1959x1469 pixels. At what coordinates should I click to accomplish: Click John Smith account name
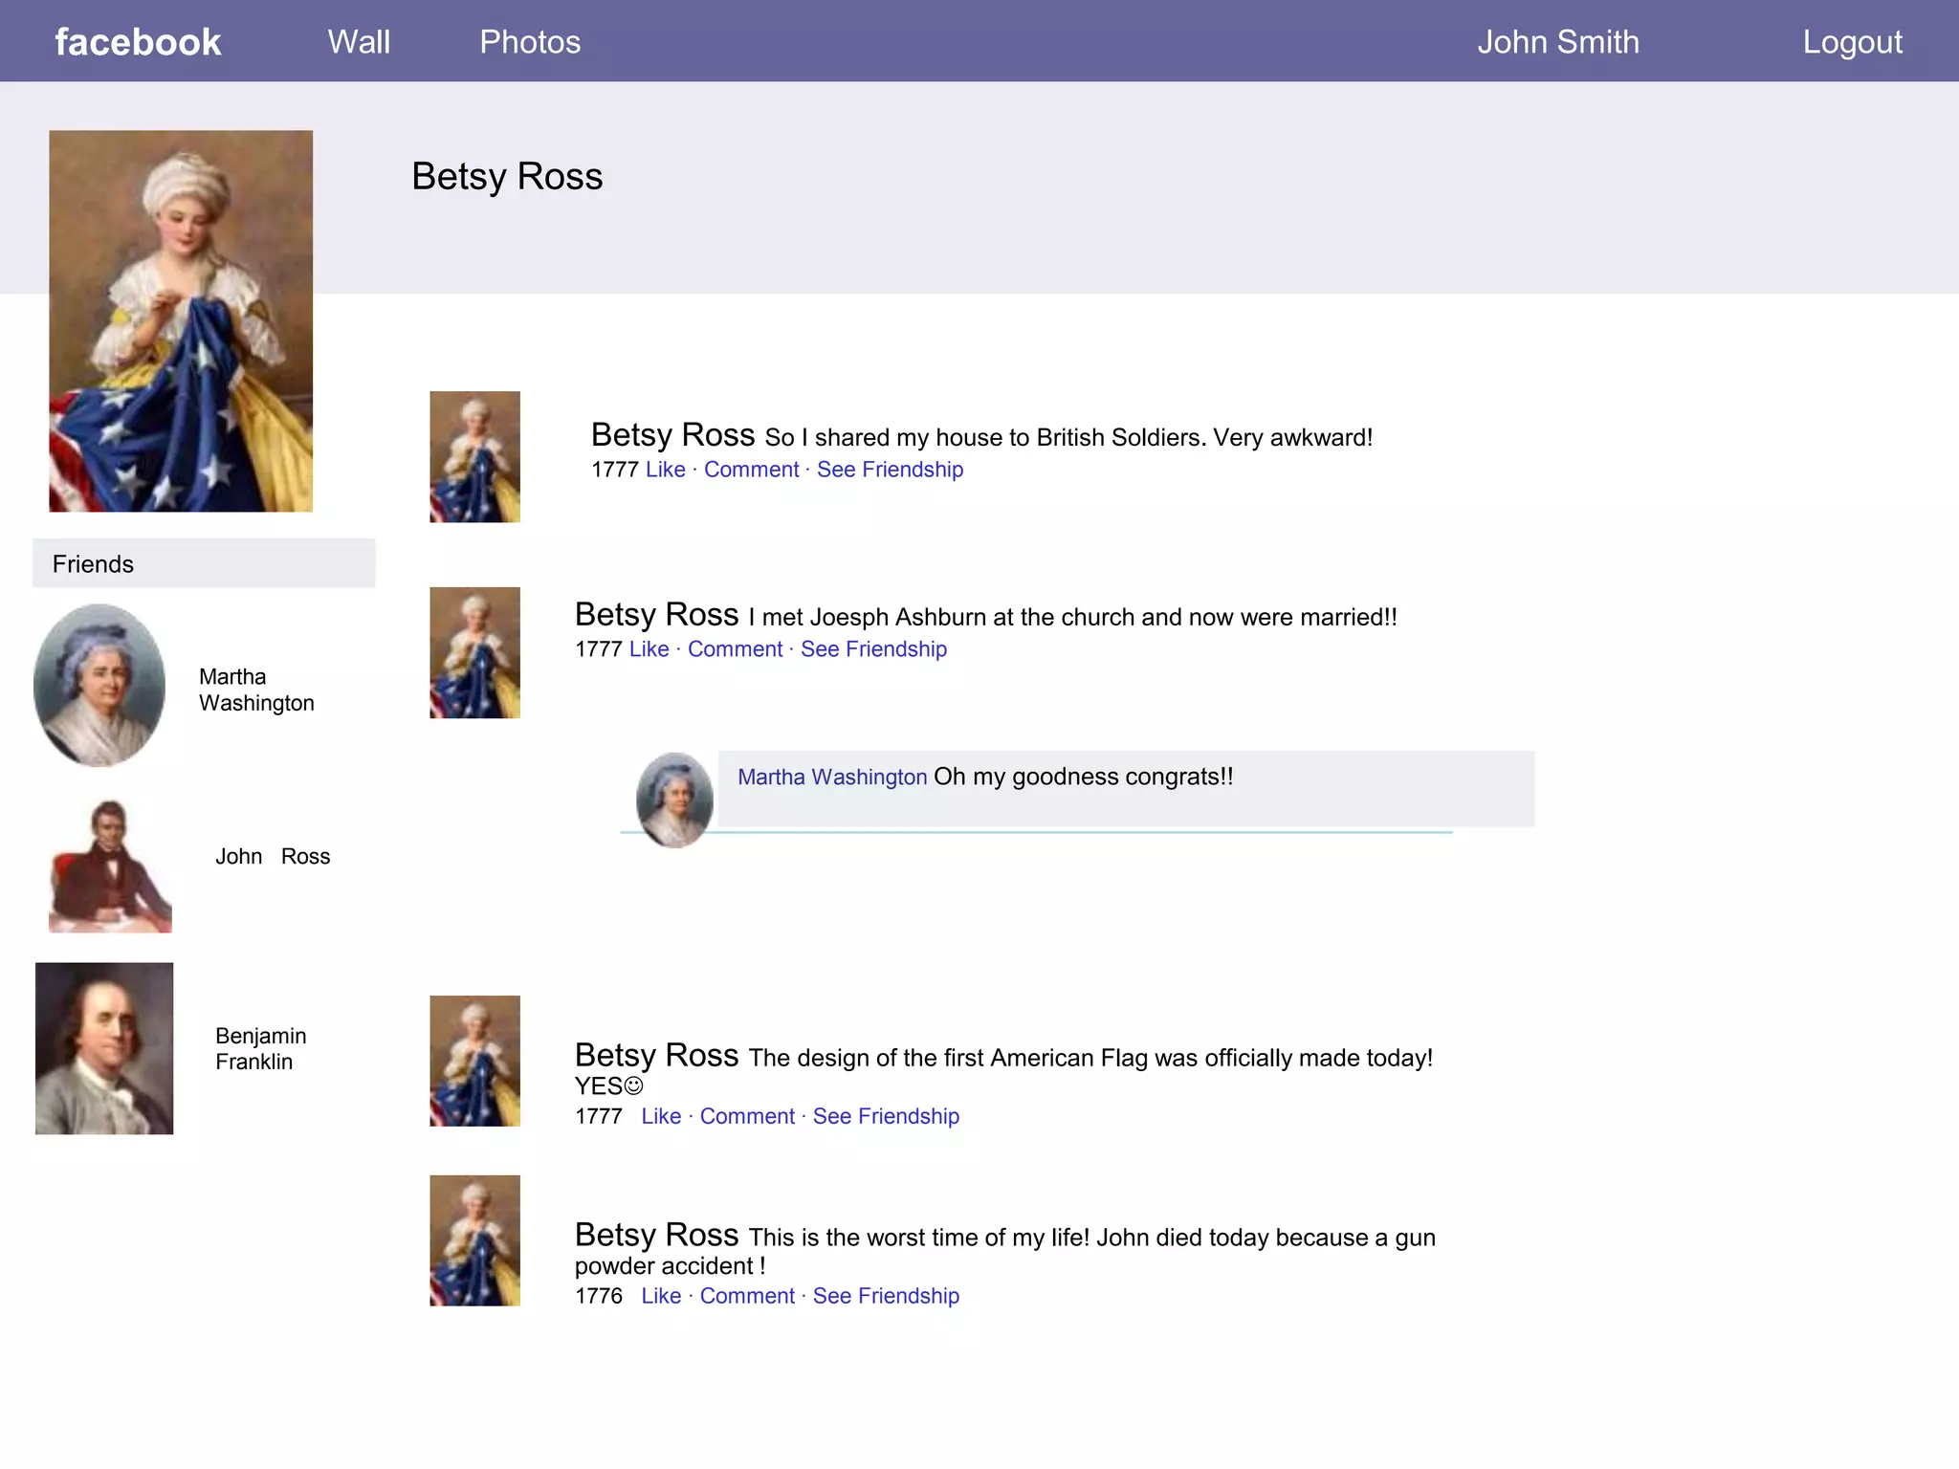click(1557, 42)
